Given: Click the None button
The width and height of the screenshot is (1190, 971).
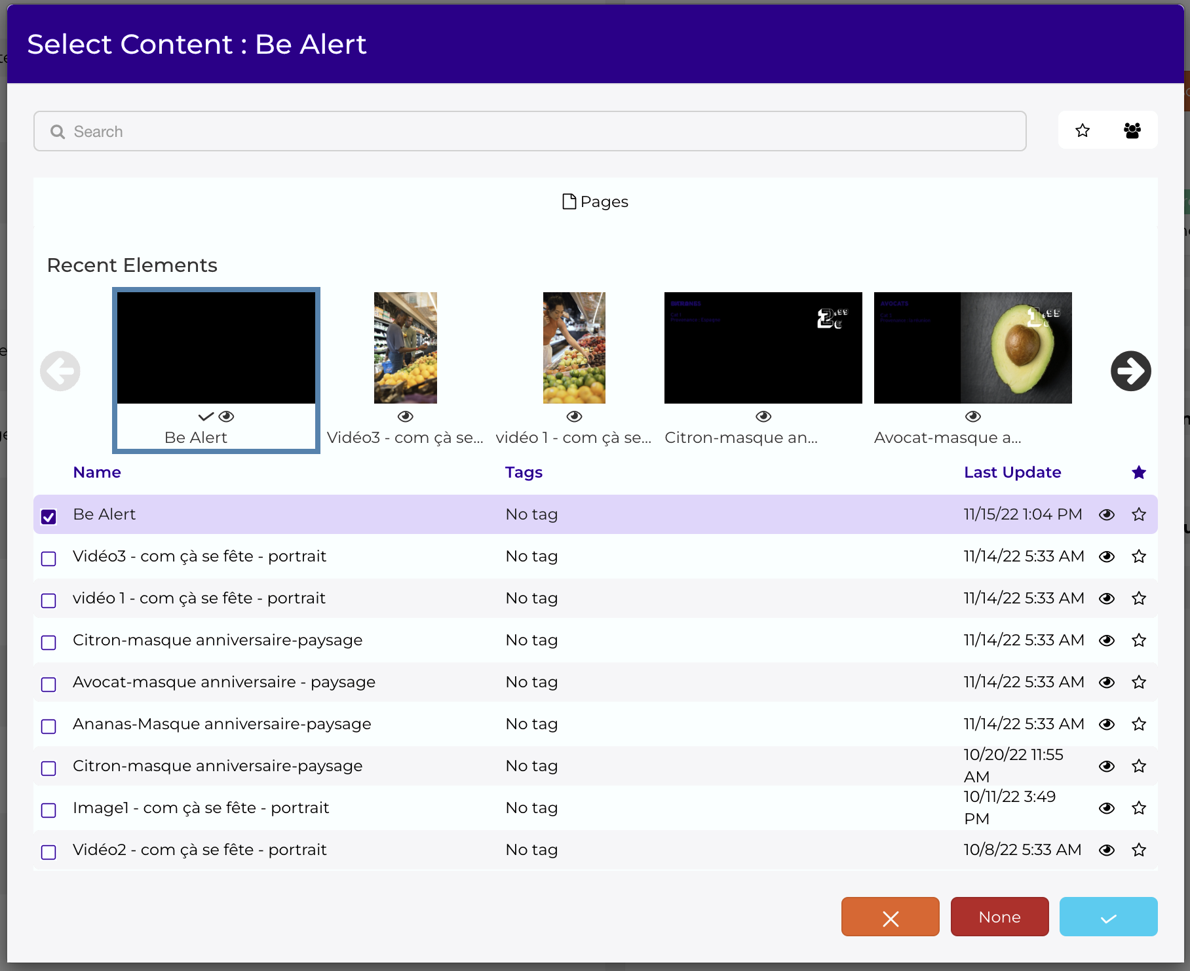Looking at the screenshot, I should (x=1000, y=917).
